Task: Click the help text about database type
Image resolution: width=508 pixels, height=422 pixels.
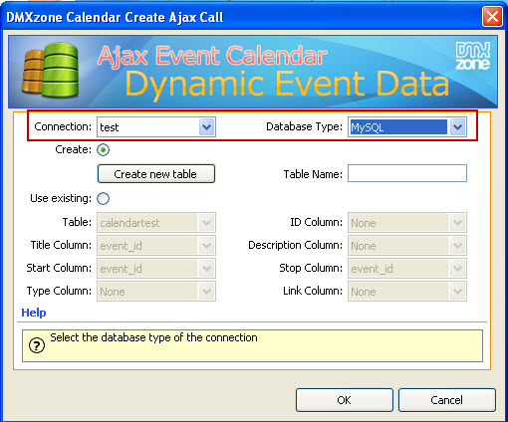Action: tap(153, 337)
